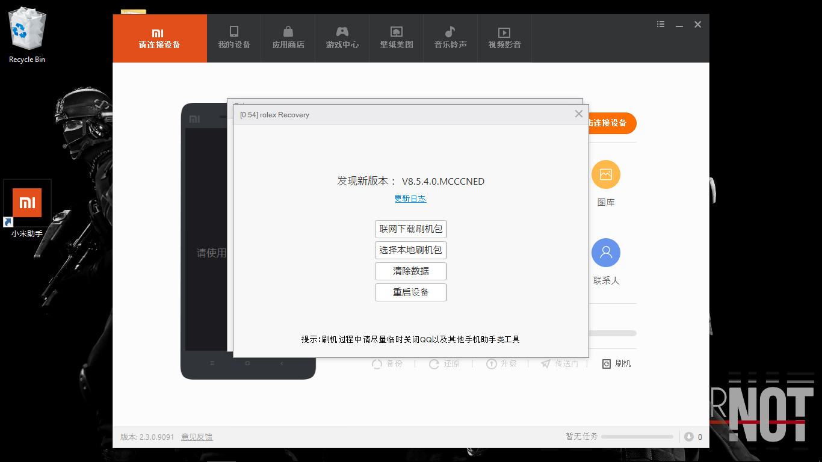Open the 视频影音 video tab
Viewport: 822px width, 462px height.
pos(505,38)
